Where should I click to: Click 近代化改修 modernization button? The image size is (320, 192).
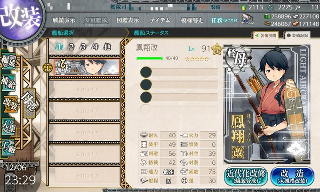pos(246,176)
